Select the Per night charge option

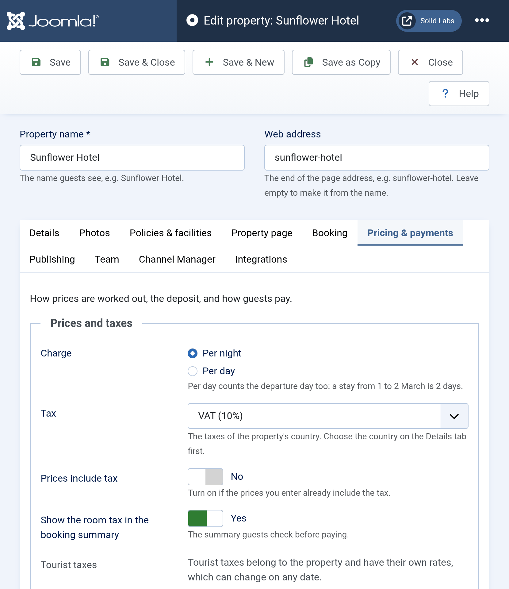193,353
